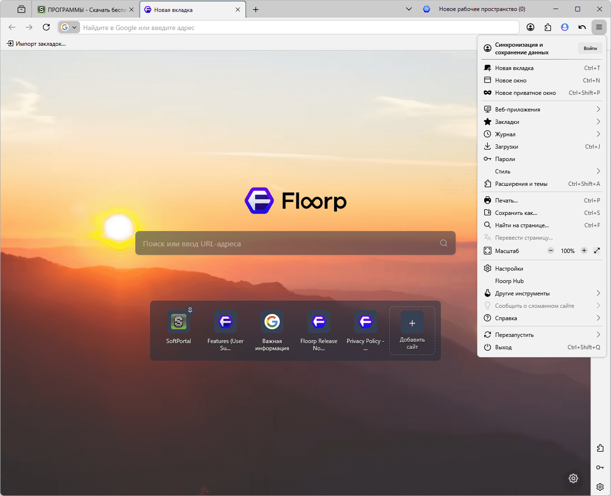Choose Печать... menu item
The width and height of the screenshot is (611, 496).
(x=542, y=201)
